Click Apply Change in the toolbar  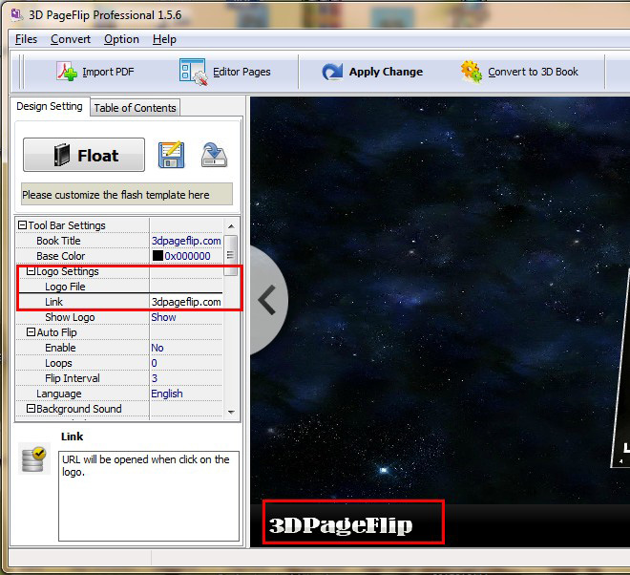(372, 72)
